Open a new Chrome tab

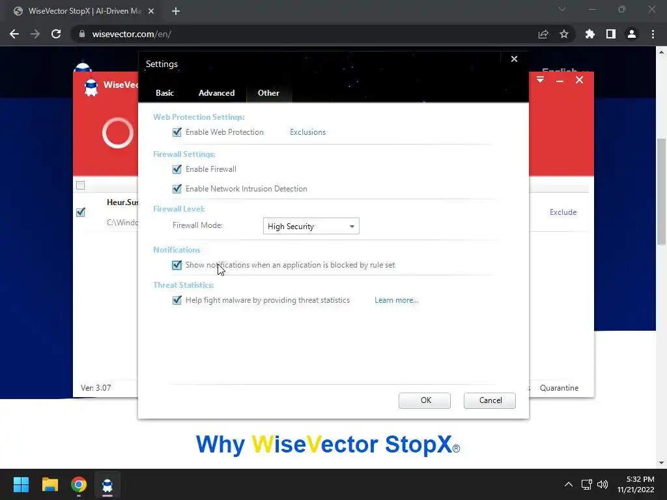point(176,11)
